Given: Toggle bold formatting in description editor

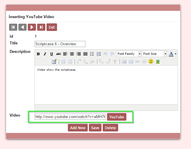Looking at the screenshot, I should tap(38, 54).
